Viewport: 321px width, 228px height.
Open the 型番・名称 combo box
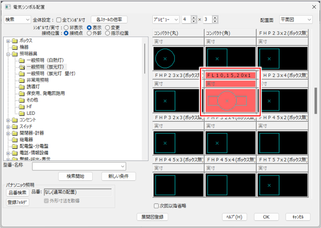click(79, 166)
